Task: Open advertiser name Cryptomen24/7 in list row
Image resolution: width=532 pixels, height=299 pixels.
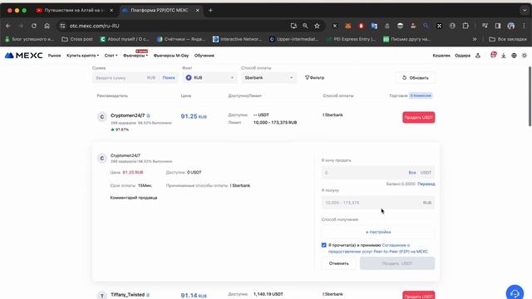Action: [127, 115]
